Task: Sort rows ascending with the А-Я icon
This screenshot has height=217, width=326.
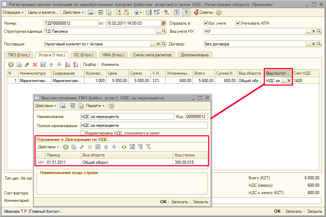Action: pyautogui.click(x=68, y=64)
